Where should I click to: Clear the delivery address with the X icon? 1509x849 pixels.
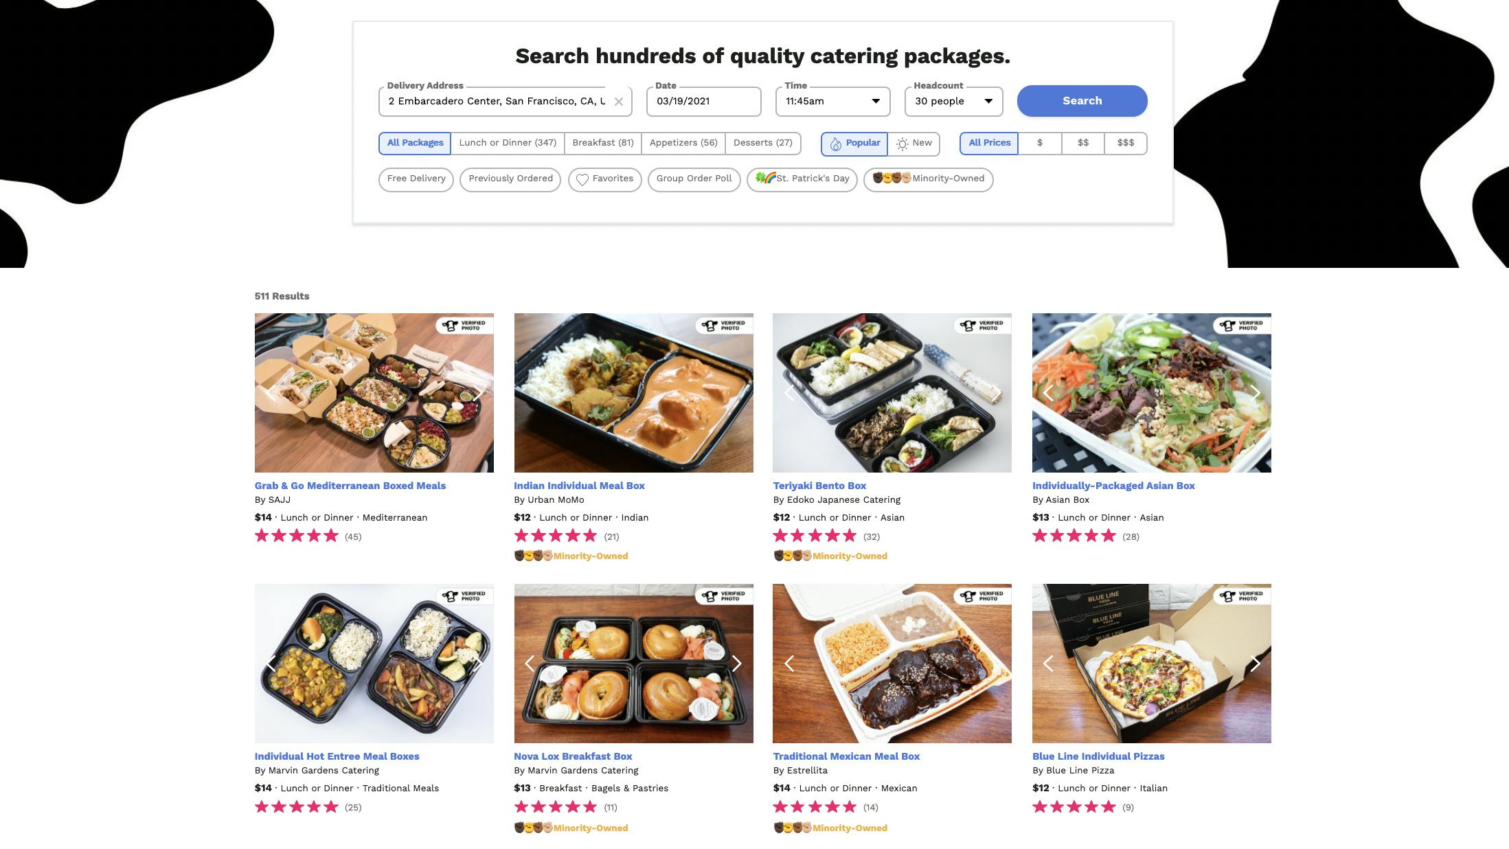[618, 102]
